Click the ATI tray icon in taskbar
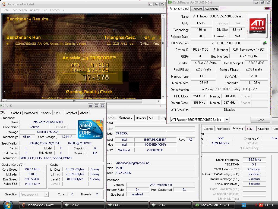 [261, 205]
